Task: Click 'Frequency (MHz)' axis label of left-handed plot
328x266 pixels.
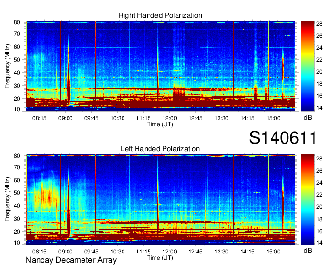Action: [7, 199]
